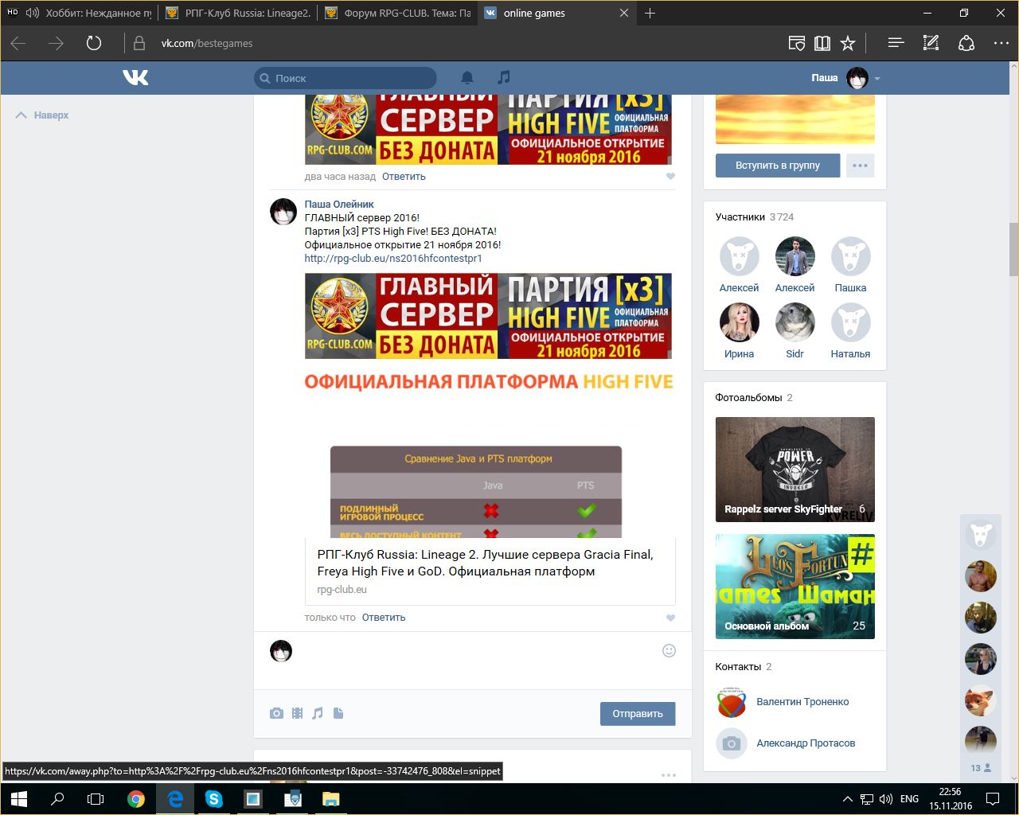The image size is (1019, 815).
Task: Click the shield window icon in Edge toolbar
Action: 796,43
